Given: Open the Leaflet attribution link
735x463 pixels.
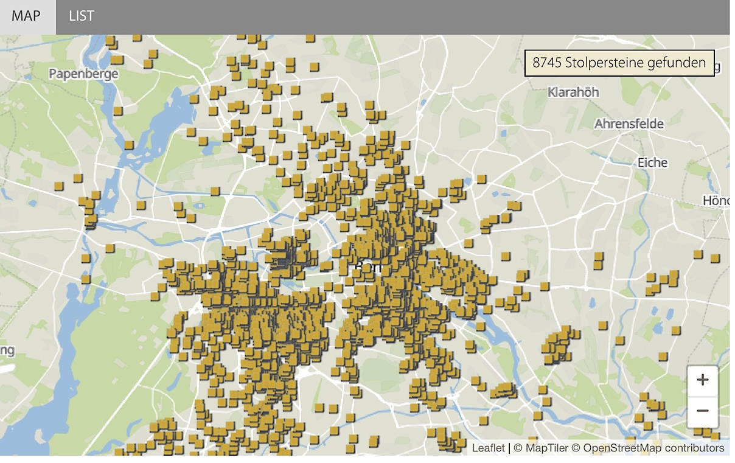Looking at the screenshot, I should [488, 448].
